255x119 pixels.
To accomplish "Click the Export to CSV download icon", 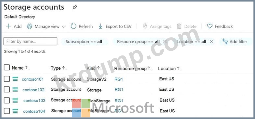I will point(100,26).
